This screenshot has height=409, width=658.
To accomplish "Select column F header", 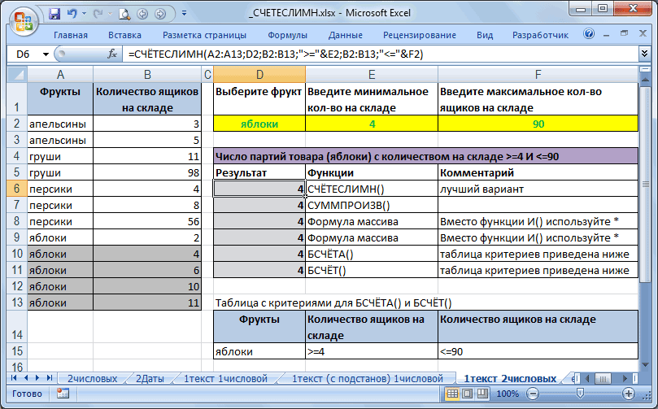I will pos(538,75).
